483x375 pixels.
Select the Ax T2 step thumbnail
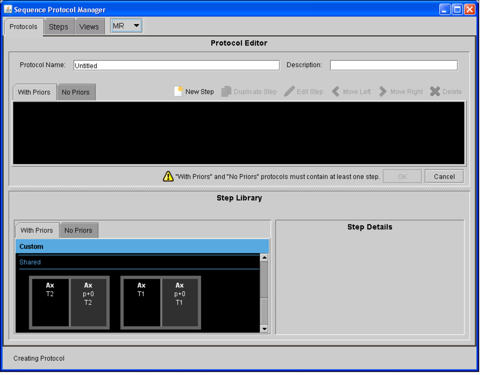click(50, 302)
